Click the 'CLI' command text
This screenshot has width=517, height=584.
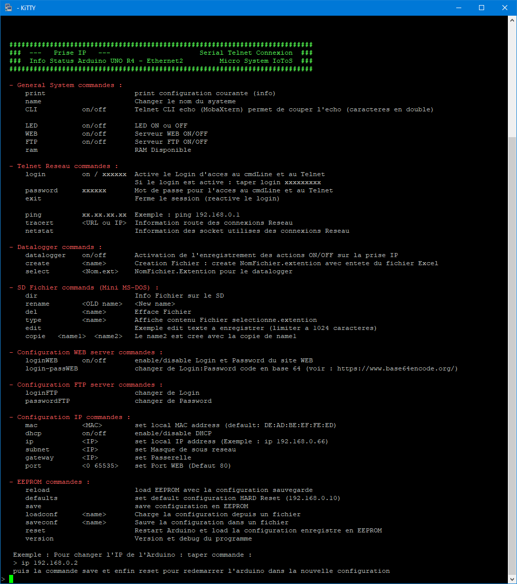point(31,109)
